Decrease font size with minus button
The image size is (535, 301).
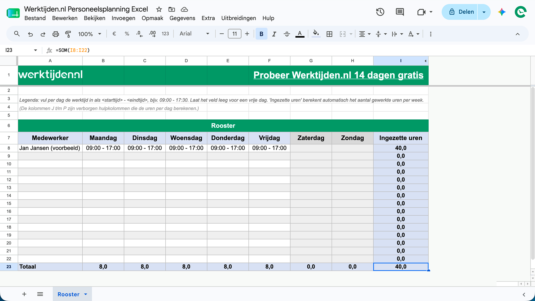[x=222, y=34]
